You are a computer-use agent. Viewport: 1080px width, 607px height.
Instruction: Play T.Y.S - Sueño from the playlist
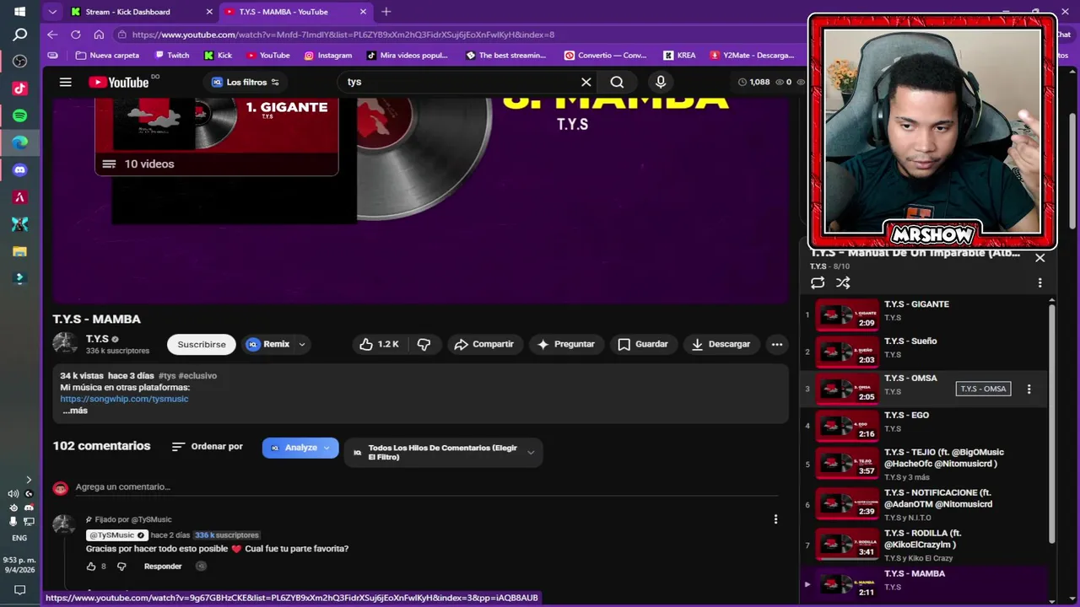coord(924,352)
